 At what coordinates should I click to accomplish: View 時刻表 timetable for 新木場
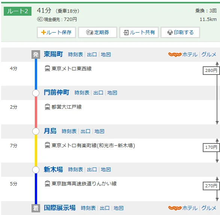pos(75,170)
